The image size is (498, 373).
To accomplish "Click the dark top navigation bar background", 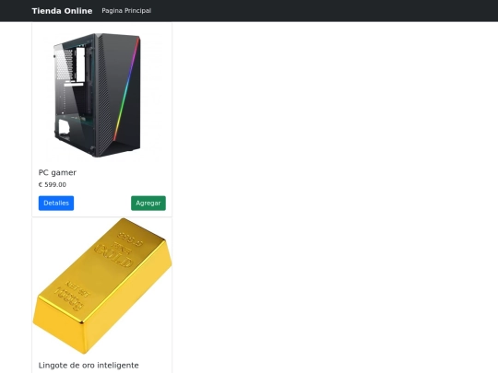I will click(x=317, y=11).
